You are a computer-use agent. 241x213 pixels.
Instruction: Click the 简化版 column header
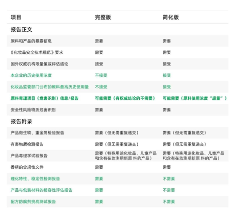[171, 17]
